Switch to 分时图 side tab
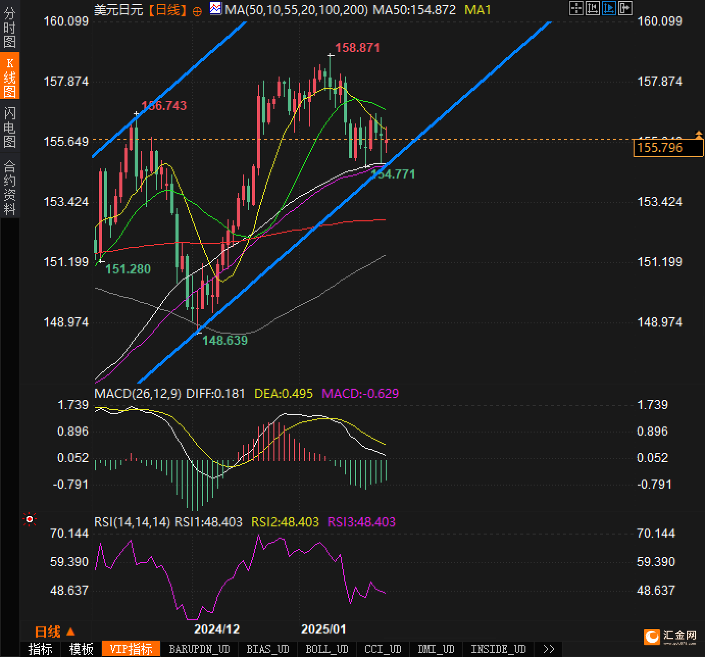The image size is (705, 657). [x=10, y=27]
